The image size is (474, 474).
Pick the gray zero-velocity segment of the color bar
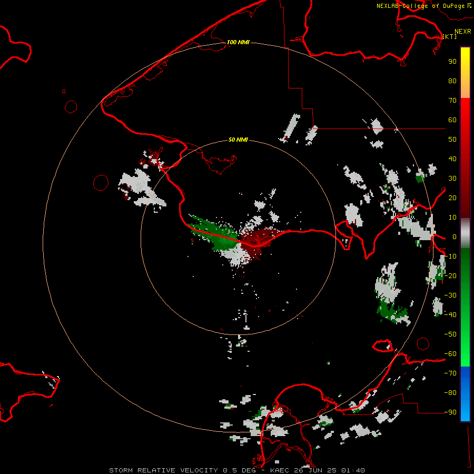(x=465, y=233)
